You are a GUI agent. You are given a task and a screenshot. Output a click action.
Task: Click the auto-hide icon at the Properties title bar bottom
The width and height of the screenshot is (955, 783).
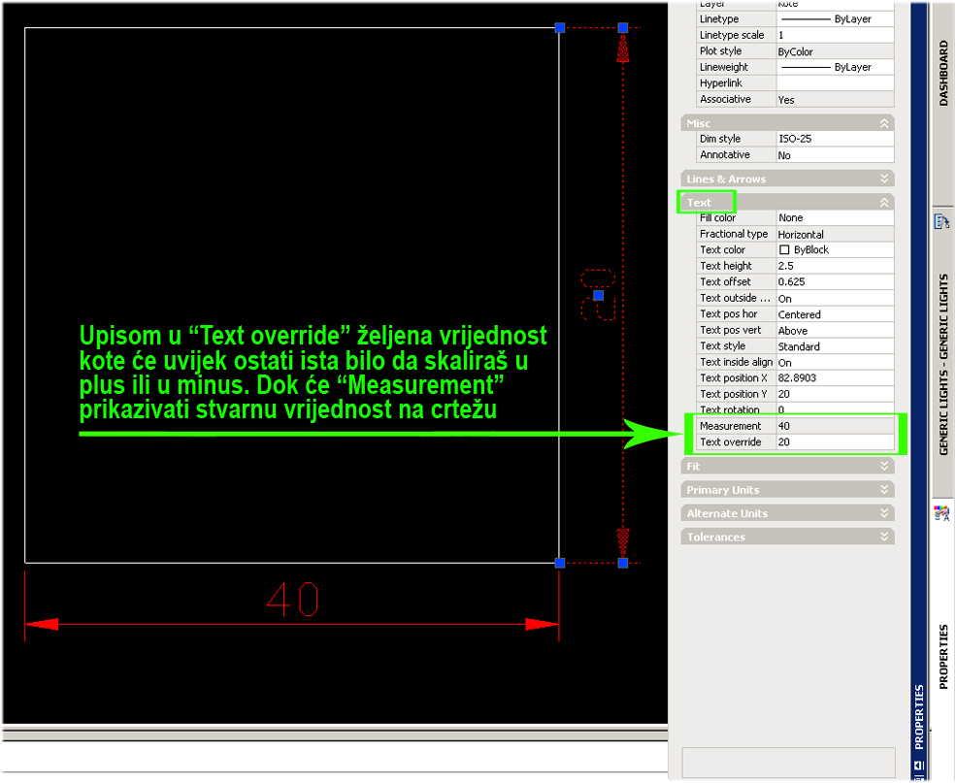pos(918,765)
